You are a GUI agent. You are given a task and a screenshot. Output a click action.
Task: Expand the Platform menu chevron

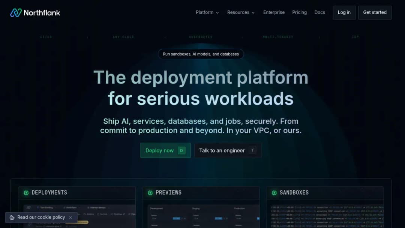pyautogui.click(x=217, y=13)
